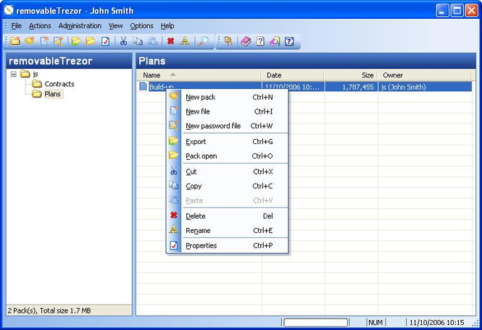Choose New file in the context menu
The height and width of the screenshot is (330, 482).
[x=227, y=111]
